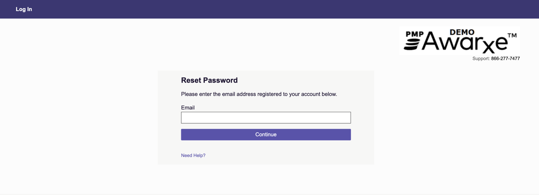Screen dimensions: 539x195
Task: Click the support phone number 866-277-7477
Action: [x=505, y=58]
